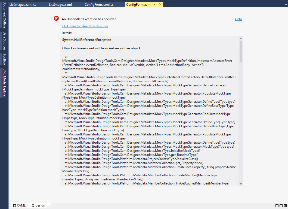
Task: Pin the ConfigForm.xaml tab
Action: [x=155, y=5]
